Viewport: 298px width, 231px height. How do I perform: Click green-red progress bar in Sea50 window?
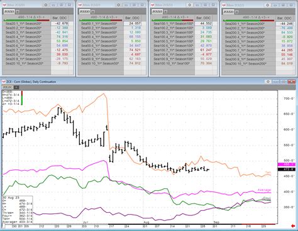pos(101,20)
